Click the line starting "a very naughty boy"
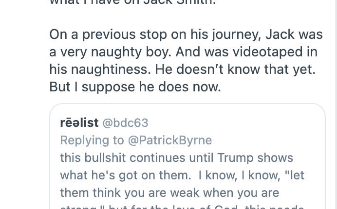The height and width of the screenshot is (209, 337). click(x=183, y=52)
